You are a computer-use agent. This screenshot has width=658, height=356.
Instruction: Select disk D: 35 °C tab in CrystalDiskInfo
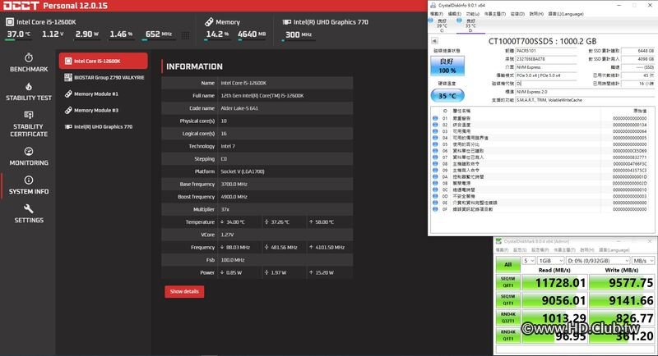(x=470, y=25)
